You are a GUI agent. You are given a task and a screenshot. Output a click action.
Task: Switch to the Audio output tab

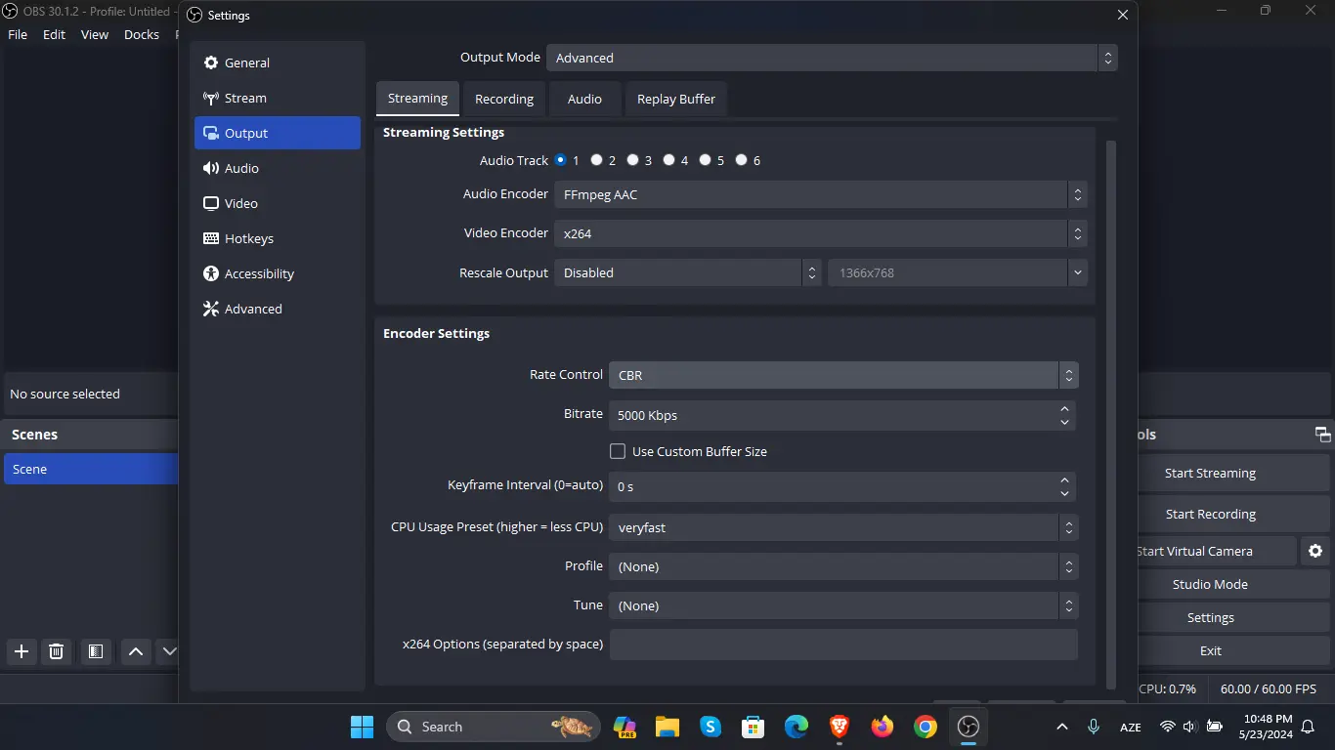[x=584, y=99]
